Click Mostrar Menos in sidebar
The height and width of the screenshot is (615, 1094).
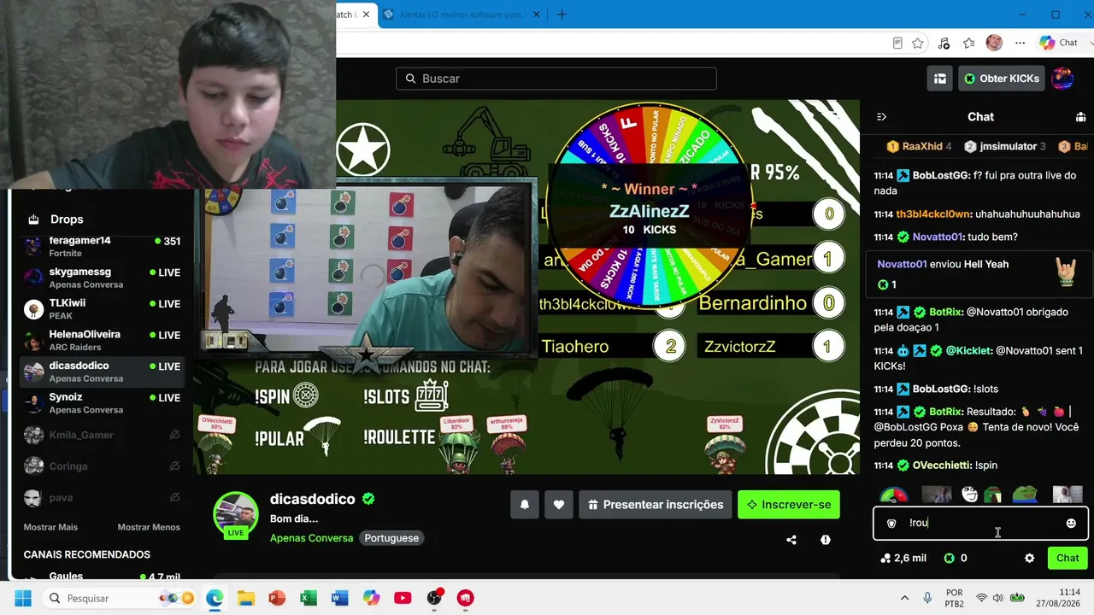tap(149, 527)
